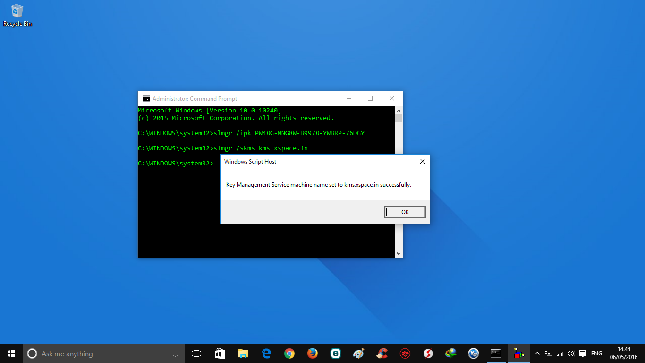Click the 'slmgr /ipk' command line text
Screen dimensions: 645x363
pos(289,133)
